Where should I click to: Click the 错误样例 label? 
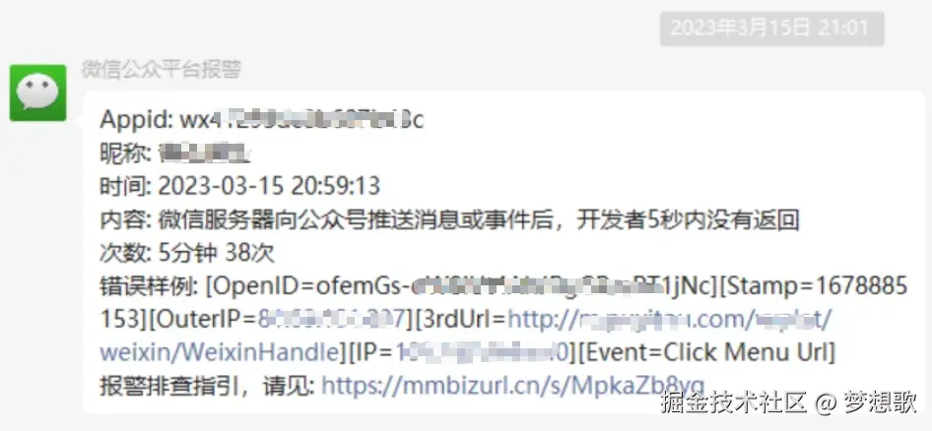(149, 286)
